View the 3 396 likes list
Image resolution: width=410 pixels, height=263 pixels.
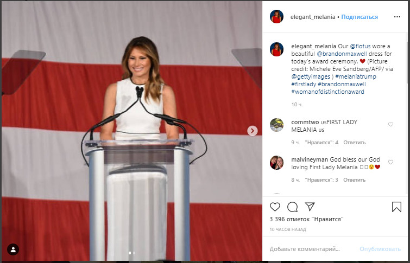point(306,219)
